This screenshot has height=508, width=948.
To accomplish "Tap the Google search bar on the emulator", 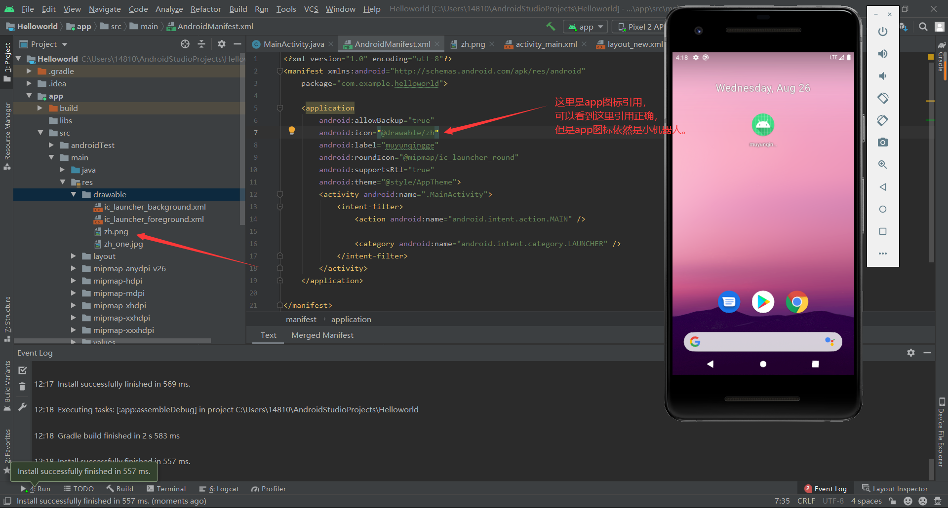I will coord(762,341).
